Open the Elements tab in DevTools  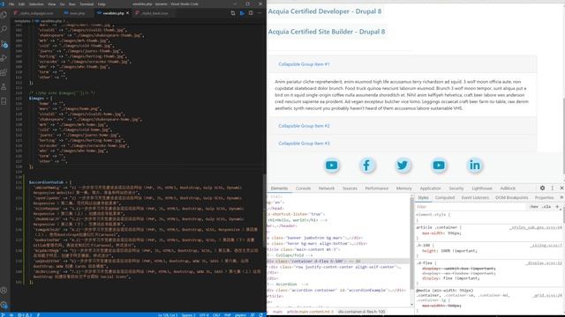pyautogui.click(x=279, y=188)
